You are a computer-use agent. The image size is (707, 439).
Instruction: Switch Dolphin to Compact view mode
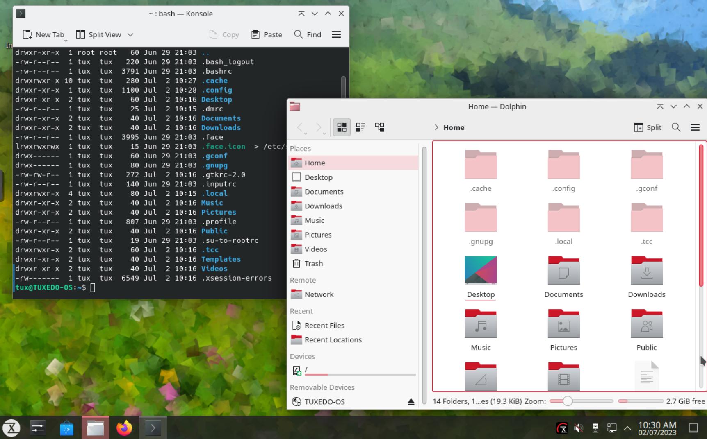(360, 127)
